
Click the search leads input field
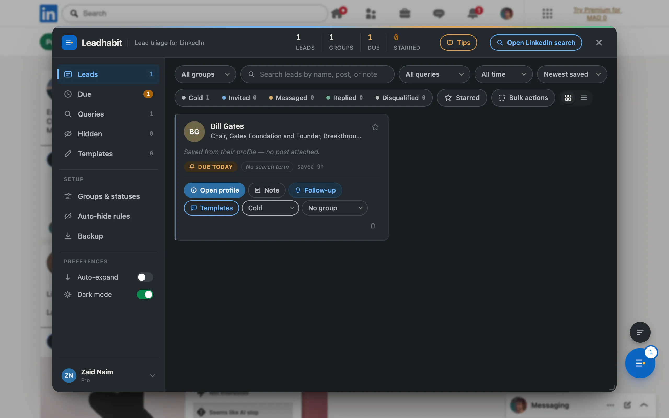tap(317, 74)
